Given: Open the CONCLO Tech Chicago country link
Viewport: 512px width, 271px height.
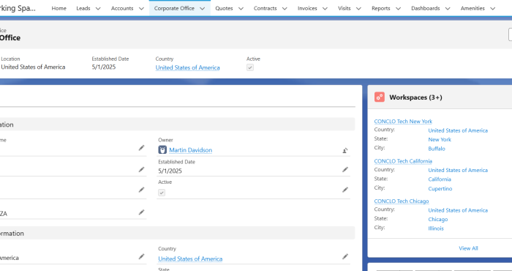Looking at the screenshot, I should 458,210.
